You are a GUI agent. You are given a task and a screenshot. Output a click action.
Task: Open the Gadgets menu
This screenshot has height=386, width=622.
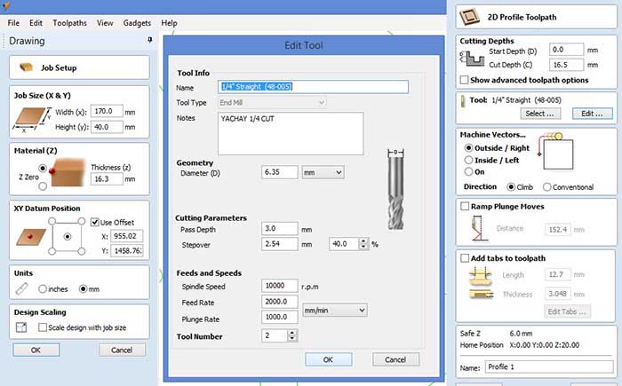coord(137,23)
